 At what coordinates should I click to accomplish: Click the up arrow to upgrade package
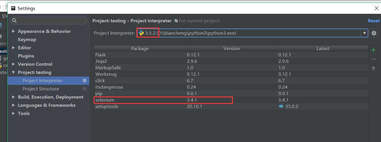point(373,68)
